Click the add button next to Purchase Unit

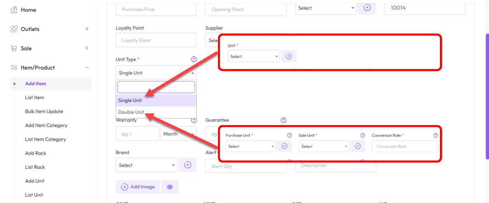284,146
